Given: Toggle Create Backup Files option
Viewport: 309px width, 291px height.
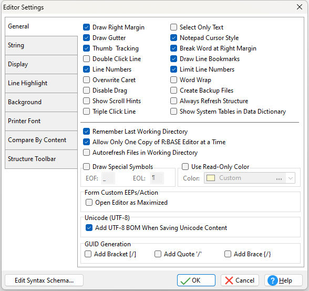Looking at the screenshot, I should pos(173,91).
